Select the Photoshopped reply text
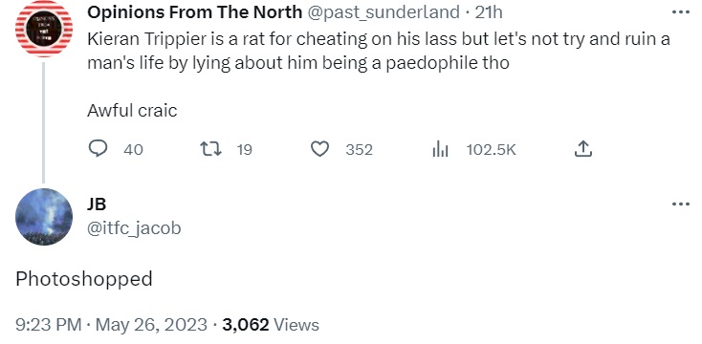 pos(84,280)
